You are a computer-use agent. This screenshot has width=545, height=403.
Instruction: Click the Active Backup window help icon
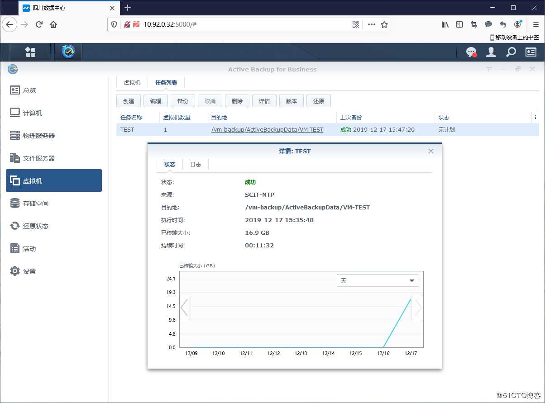489,69
